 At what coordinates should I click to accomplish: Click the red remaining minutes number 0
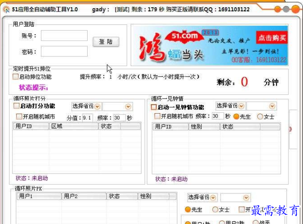coord(244,82)
